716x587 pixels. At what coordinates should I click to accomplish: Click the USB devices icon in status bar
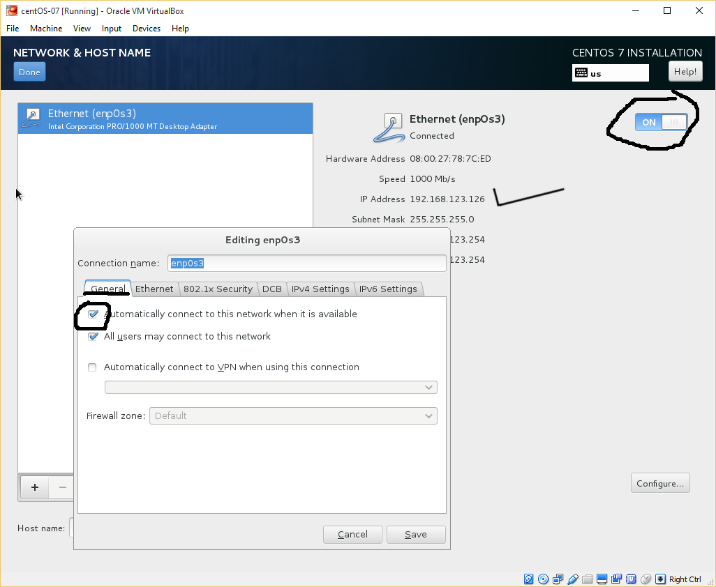coord(573,579)
